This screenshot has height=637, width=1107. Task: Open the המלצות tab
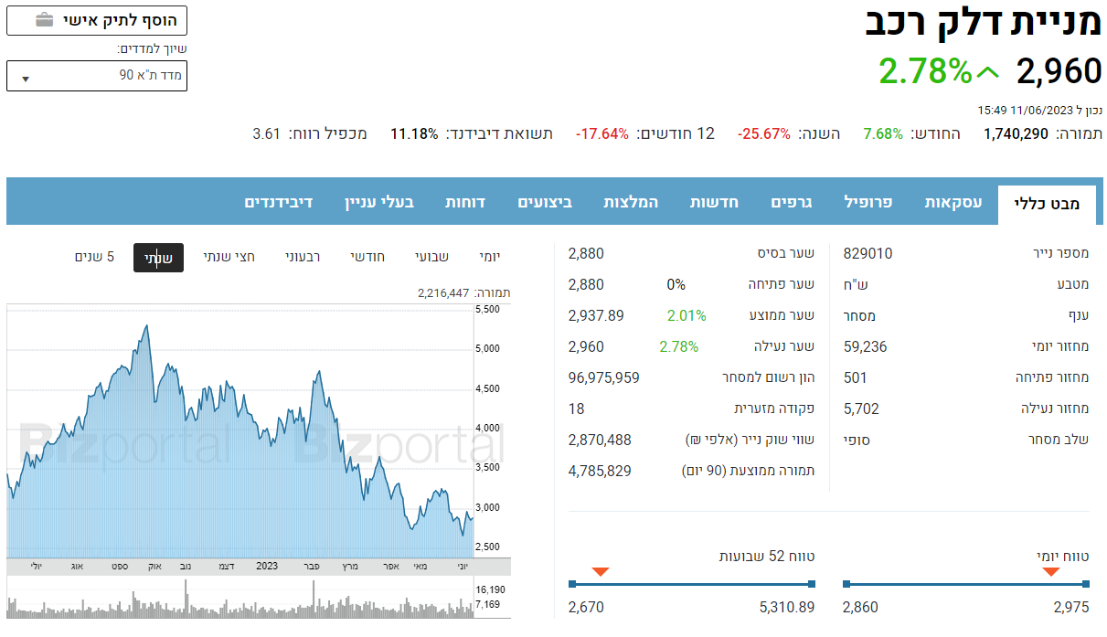631,202
